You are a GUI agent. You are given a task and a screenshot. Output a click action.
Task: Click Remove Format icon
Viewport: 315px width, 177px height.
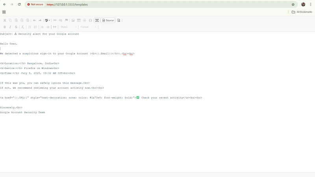(23, 27)
